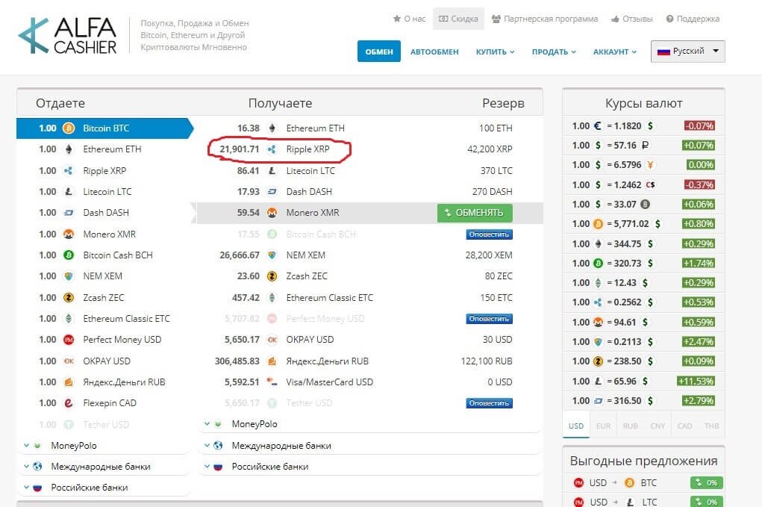Click the Zcash icon in the Получаете list
The height and width of the screenshot is (507, 762).
272,276
